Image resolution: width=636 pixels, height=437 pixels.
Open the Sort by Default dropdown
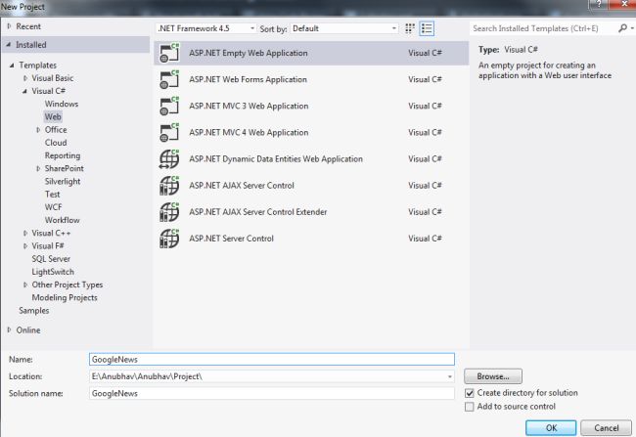[x=344, y=28]
